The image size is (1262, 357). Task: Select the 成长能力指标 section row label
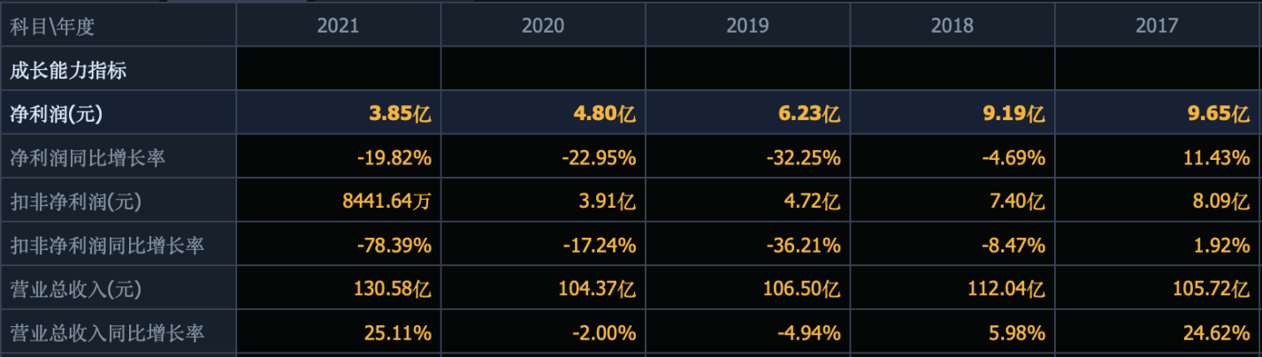coord(68,71)
